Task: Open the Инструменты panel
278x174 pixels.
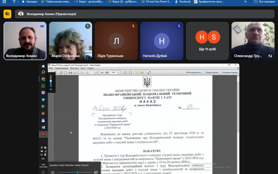Action: click(194, 72)
